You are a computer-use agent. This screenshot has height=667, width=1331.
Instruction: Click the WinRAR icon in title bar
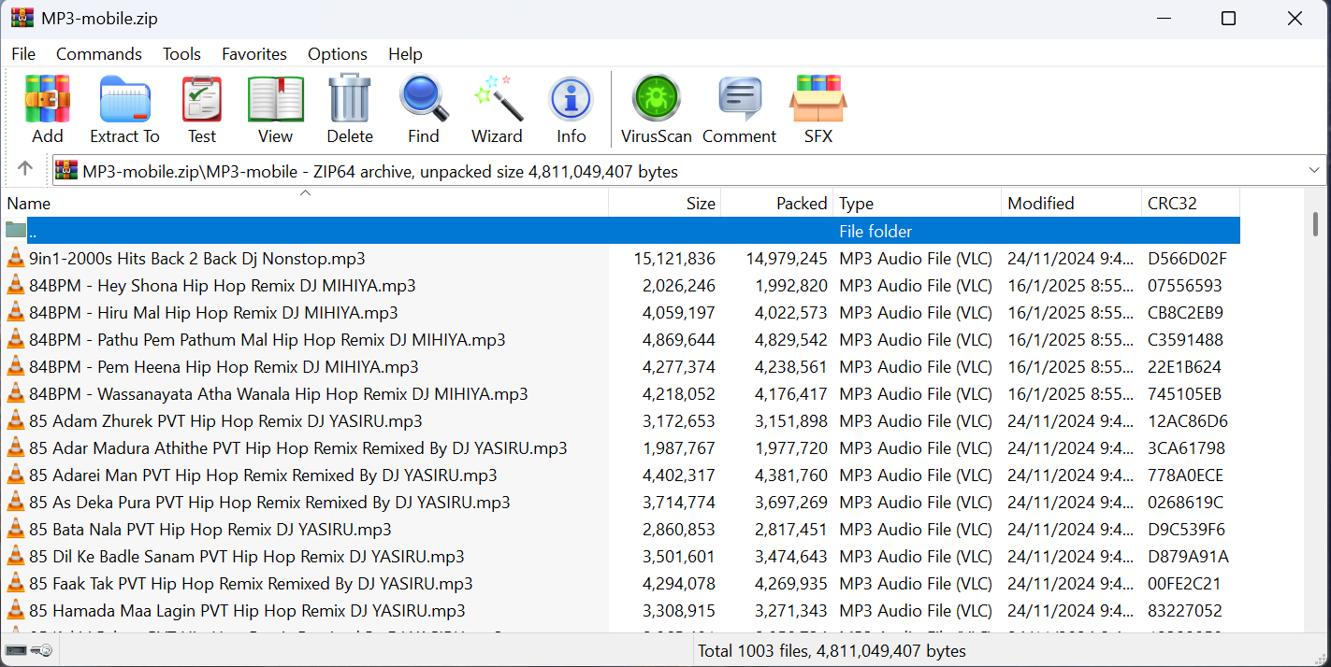coord(22,18)
